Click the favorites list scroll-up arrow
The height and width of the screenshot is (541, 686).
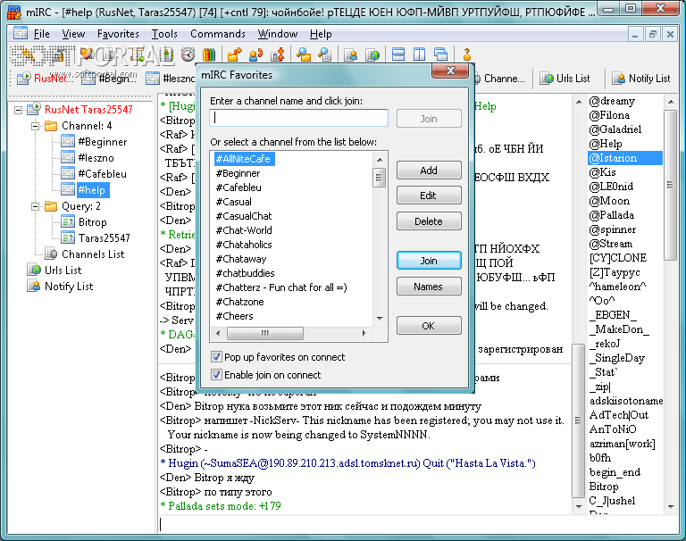point(380,159)
